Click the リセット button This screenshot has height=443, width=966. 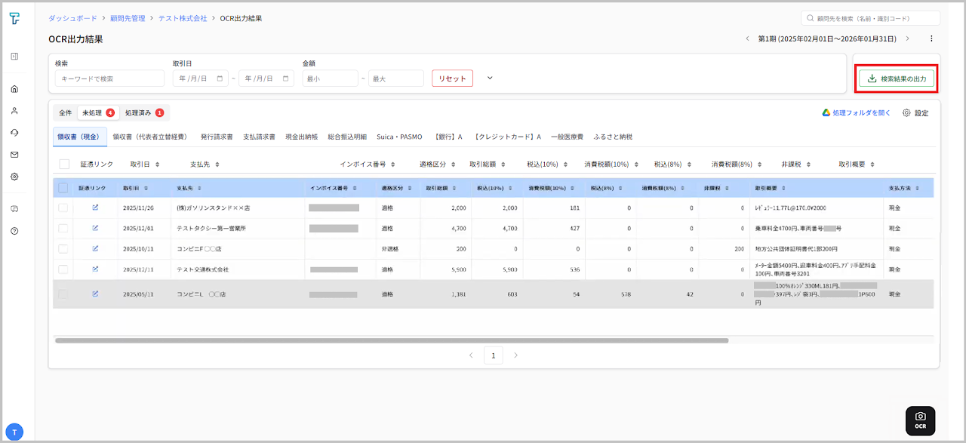click(x=453, y=78)
